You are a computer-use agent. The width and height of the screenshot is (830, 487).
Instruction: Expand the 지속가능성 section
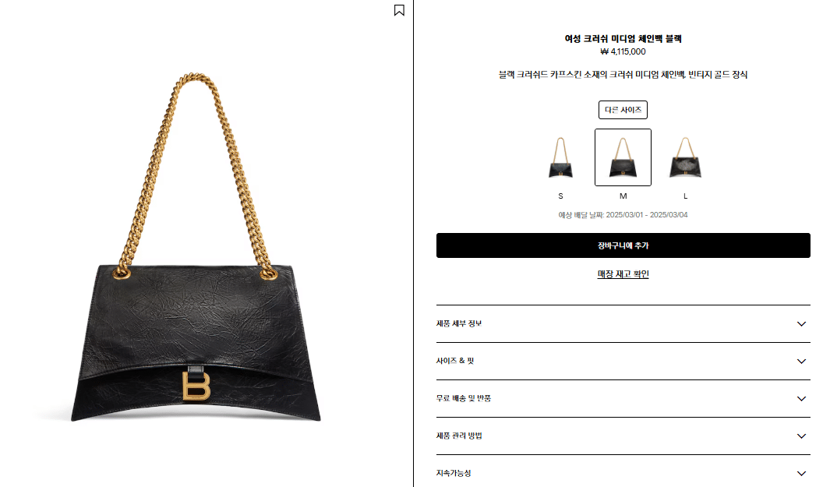pyautogui.click(x=623, y=473)
